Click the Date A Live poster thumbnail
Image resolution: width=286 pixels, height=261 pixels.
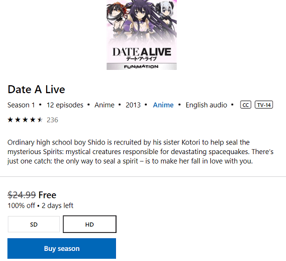click(x=141, y=35)
